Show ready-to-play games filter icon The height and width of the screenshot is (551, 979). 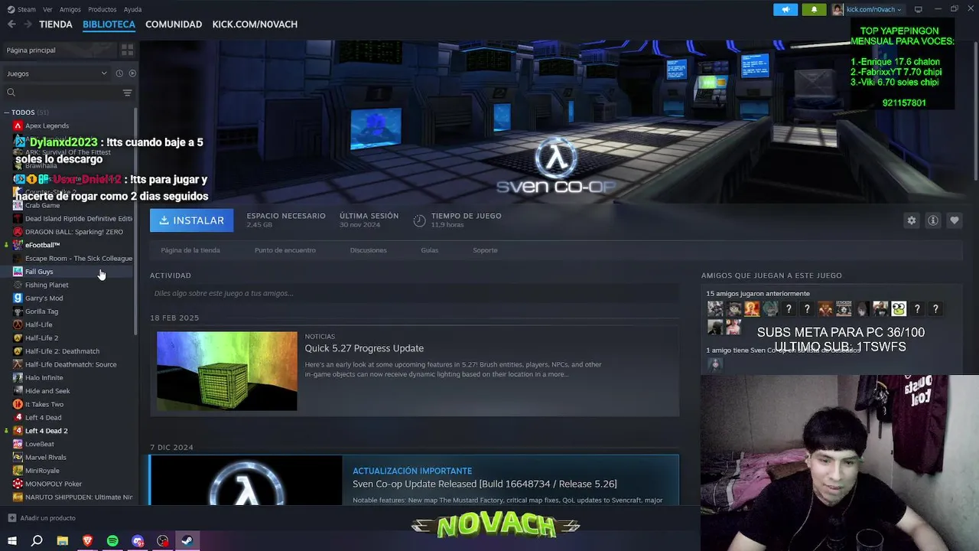[x=132, y=73]
